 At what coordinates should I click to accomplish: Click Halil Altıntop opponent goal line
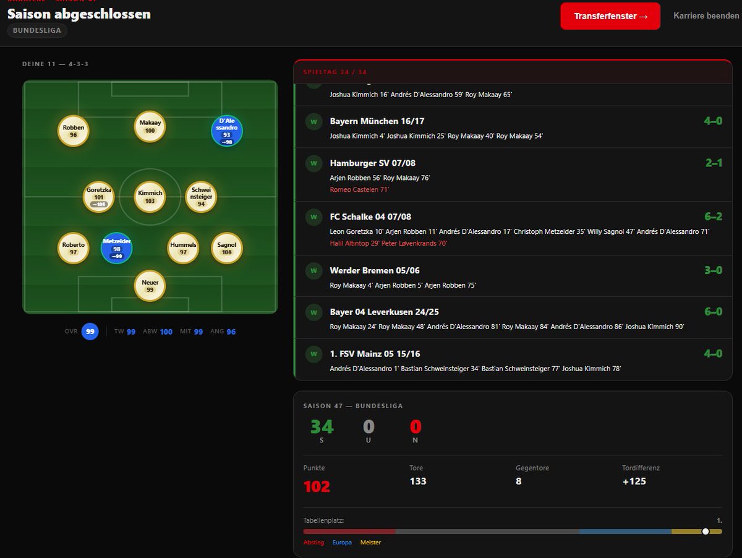click(388, 244)
